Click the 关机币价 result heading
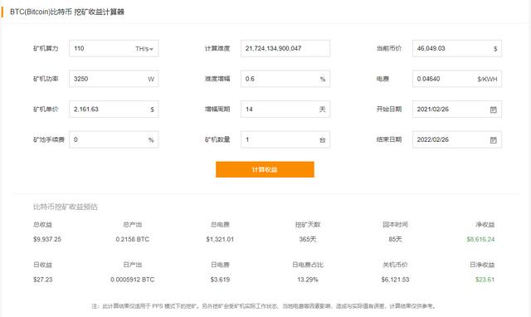 coord(395,265)
